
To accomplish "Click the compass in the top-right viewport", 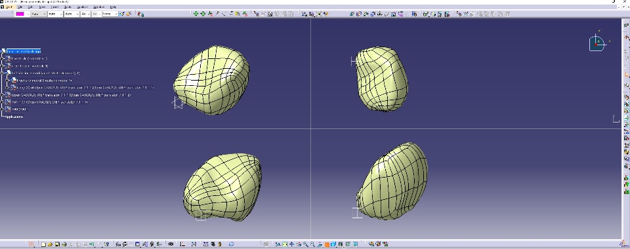I will (x=597, y=43).
